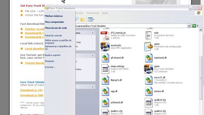
Task: Click the Search magnifier toolbar icon
Action: coord(77,19)
